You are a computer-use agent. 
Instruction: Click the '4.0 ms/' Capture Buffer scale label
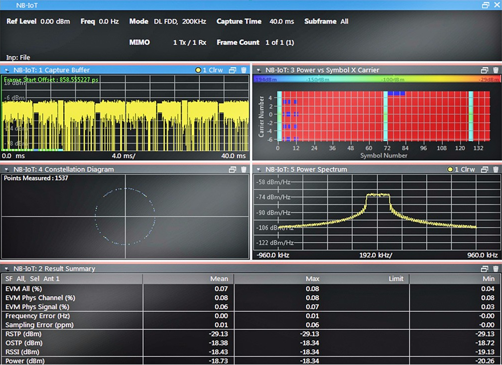pos(124,156)
